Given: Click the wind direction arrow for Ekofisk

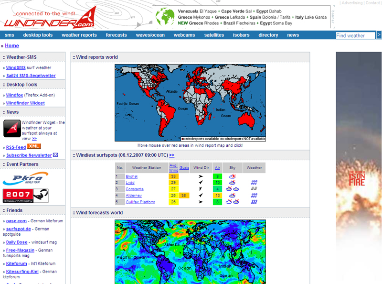Looking at the screenshot, I should (201, 176).
